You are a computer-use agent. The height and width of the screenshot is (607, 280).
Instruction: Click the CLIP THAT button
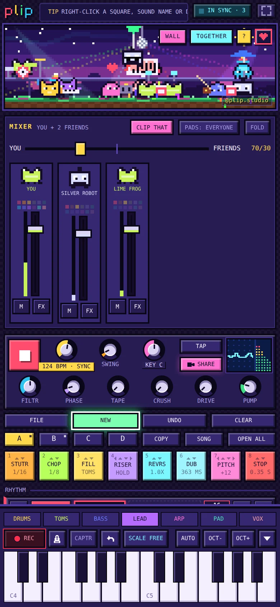[152, 127]
